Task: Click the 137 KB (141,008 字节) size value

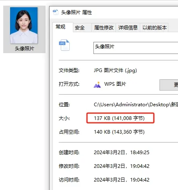Action: [119, 118]
